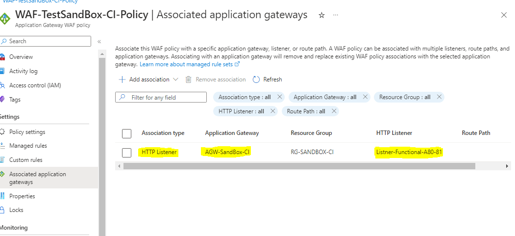Click the Associated application gateways diamond icon
The width and height of the screenshot is (515, 236).
(2, 174)
